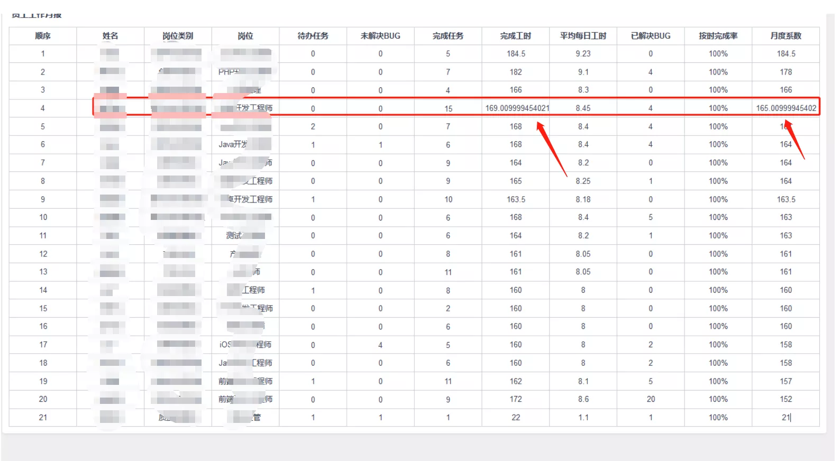This screenshot has height=461, width=840.
Task: Click the 月度系数 column header
Action: coord(786,36)
